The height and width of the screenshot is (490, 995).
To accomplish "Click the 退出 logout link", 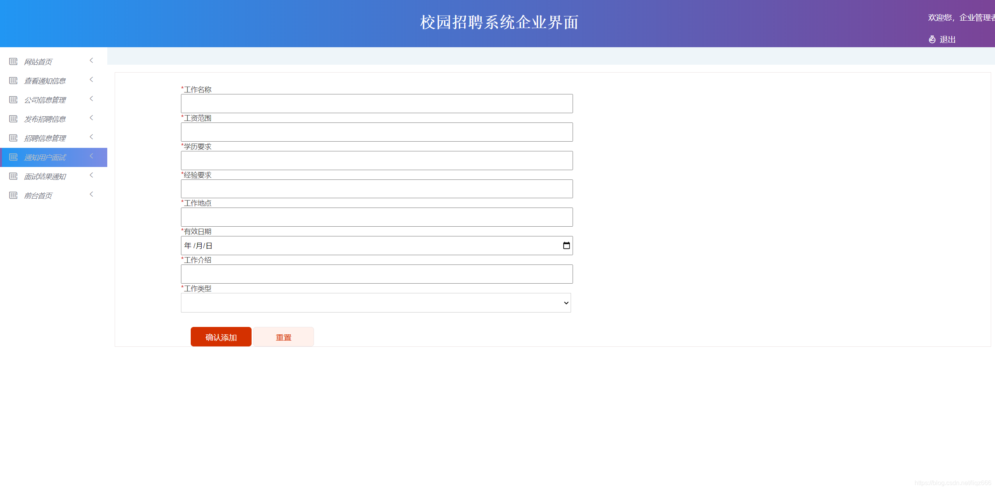I will coord(947,39).
